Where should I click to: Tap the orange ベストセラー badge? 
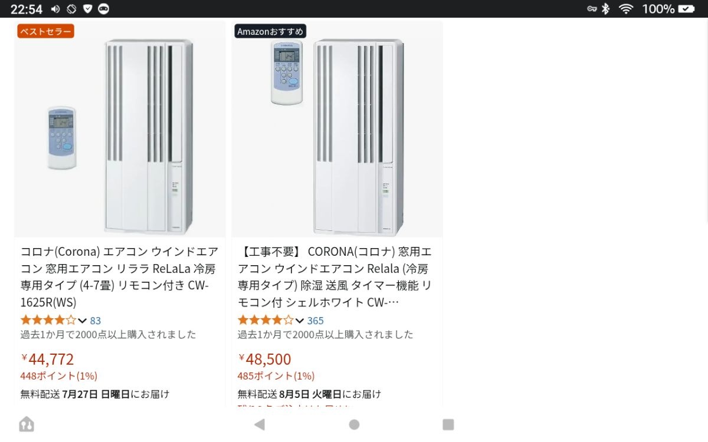click(45, 31)
